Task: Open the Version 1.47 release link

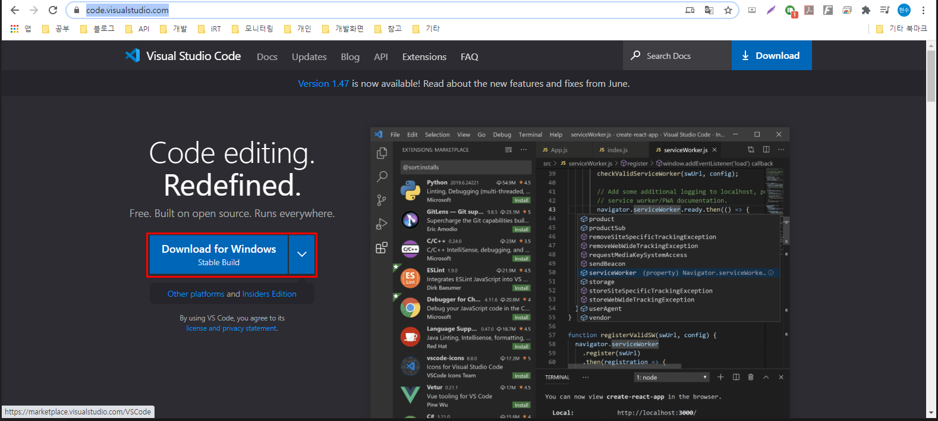Action: (323, 84)
